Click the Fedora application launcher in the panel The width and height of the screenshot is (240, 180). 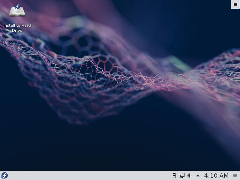(4, 175)
